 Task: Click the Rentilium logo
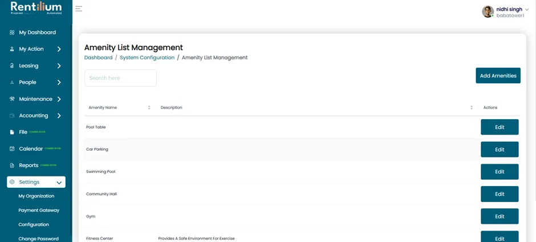[x=36, y=8]
